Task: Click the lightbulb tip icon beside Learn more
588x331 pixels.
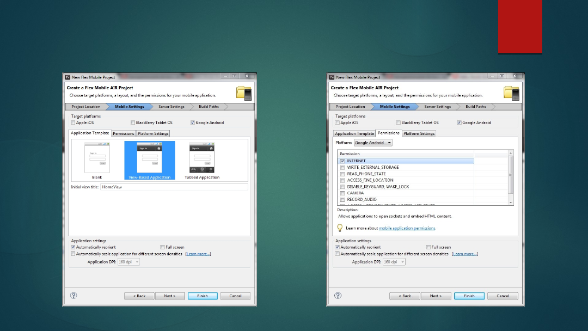Action: tap(340, 228)
